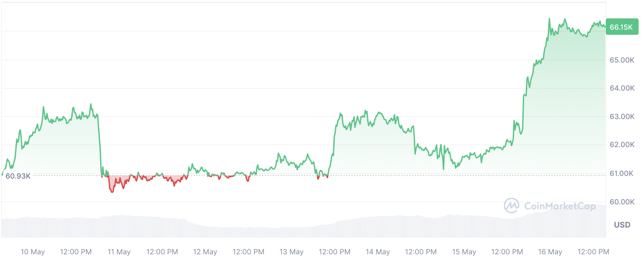Image resolution: width=643 pixels, height=260 pixels.
Task: Select the 11 May date marker
Action: click(119, 252)
